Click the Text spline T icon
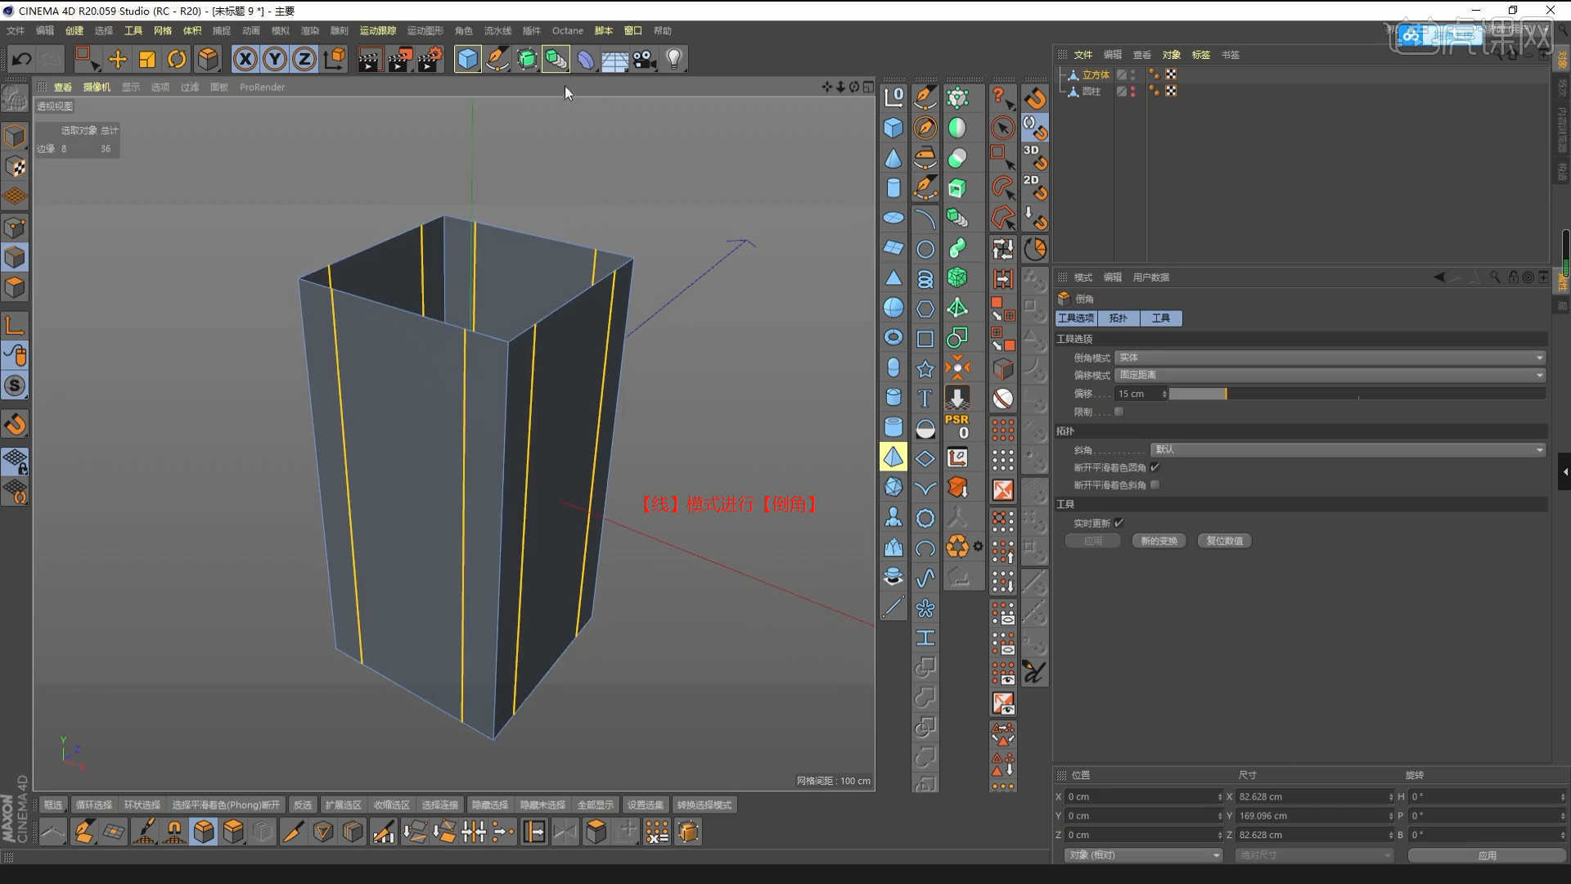Screen dimensions: 1571x884 tap(925, 399)
